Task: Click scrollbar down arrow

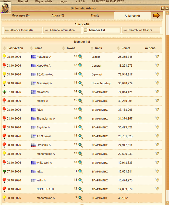Action: coord(167,202)
